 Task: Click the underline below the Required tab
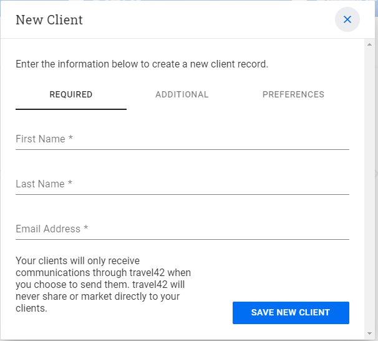pos(71,109)
